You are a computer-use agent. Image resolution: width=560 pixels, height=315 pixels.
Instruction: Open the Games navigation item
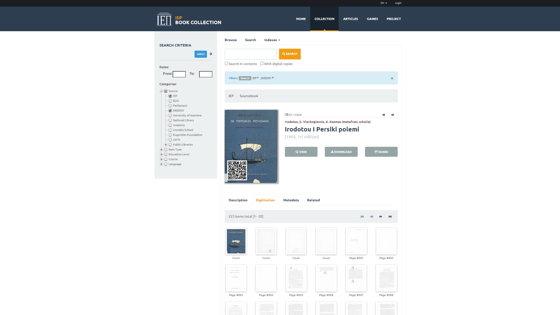(372, 19)
